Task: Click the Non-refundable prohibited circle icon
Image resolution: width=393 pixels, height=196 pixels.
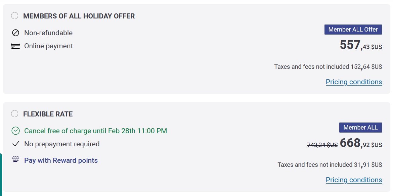Action: coord(15,33)
